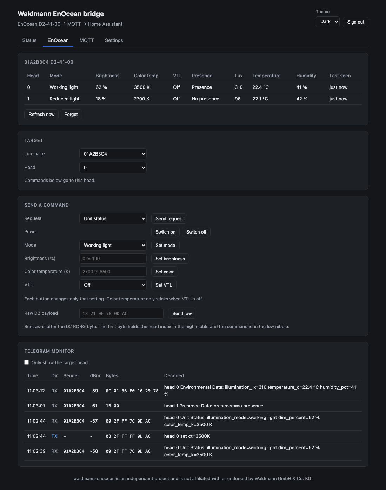
Task: Click the Sender column header
Action: 71,375
